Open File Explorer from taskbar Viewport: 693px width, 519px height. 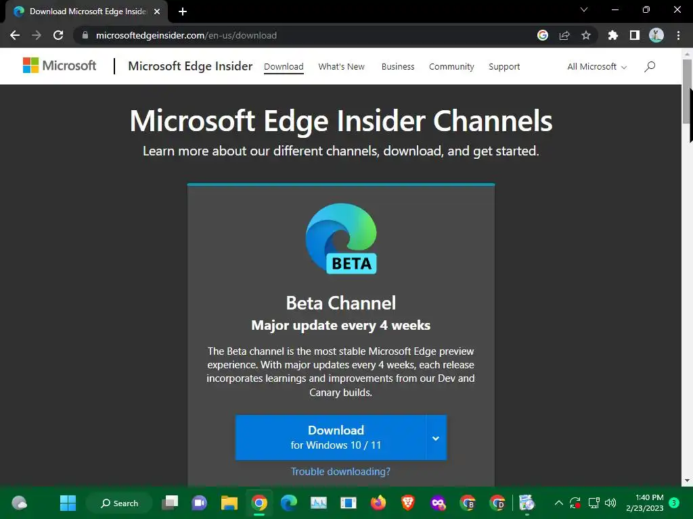(x=229, y=503)
